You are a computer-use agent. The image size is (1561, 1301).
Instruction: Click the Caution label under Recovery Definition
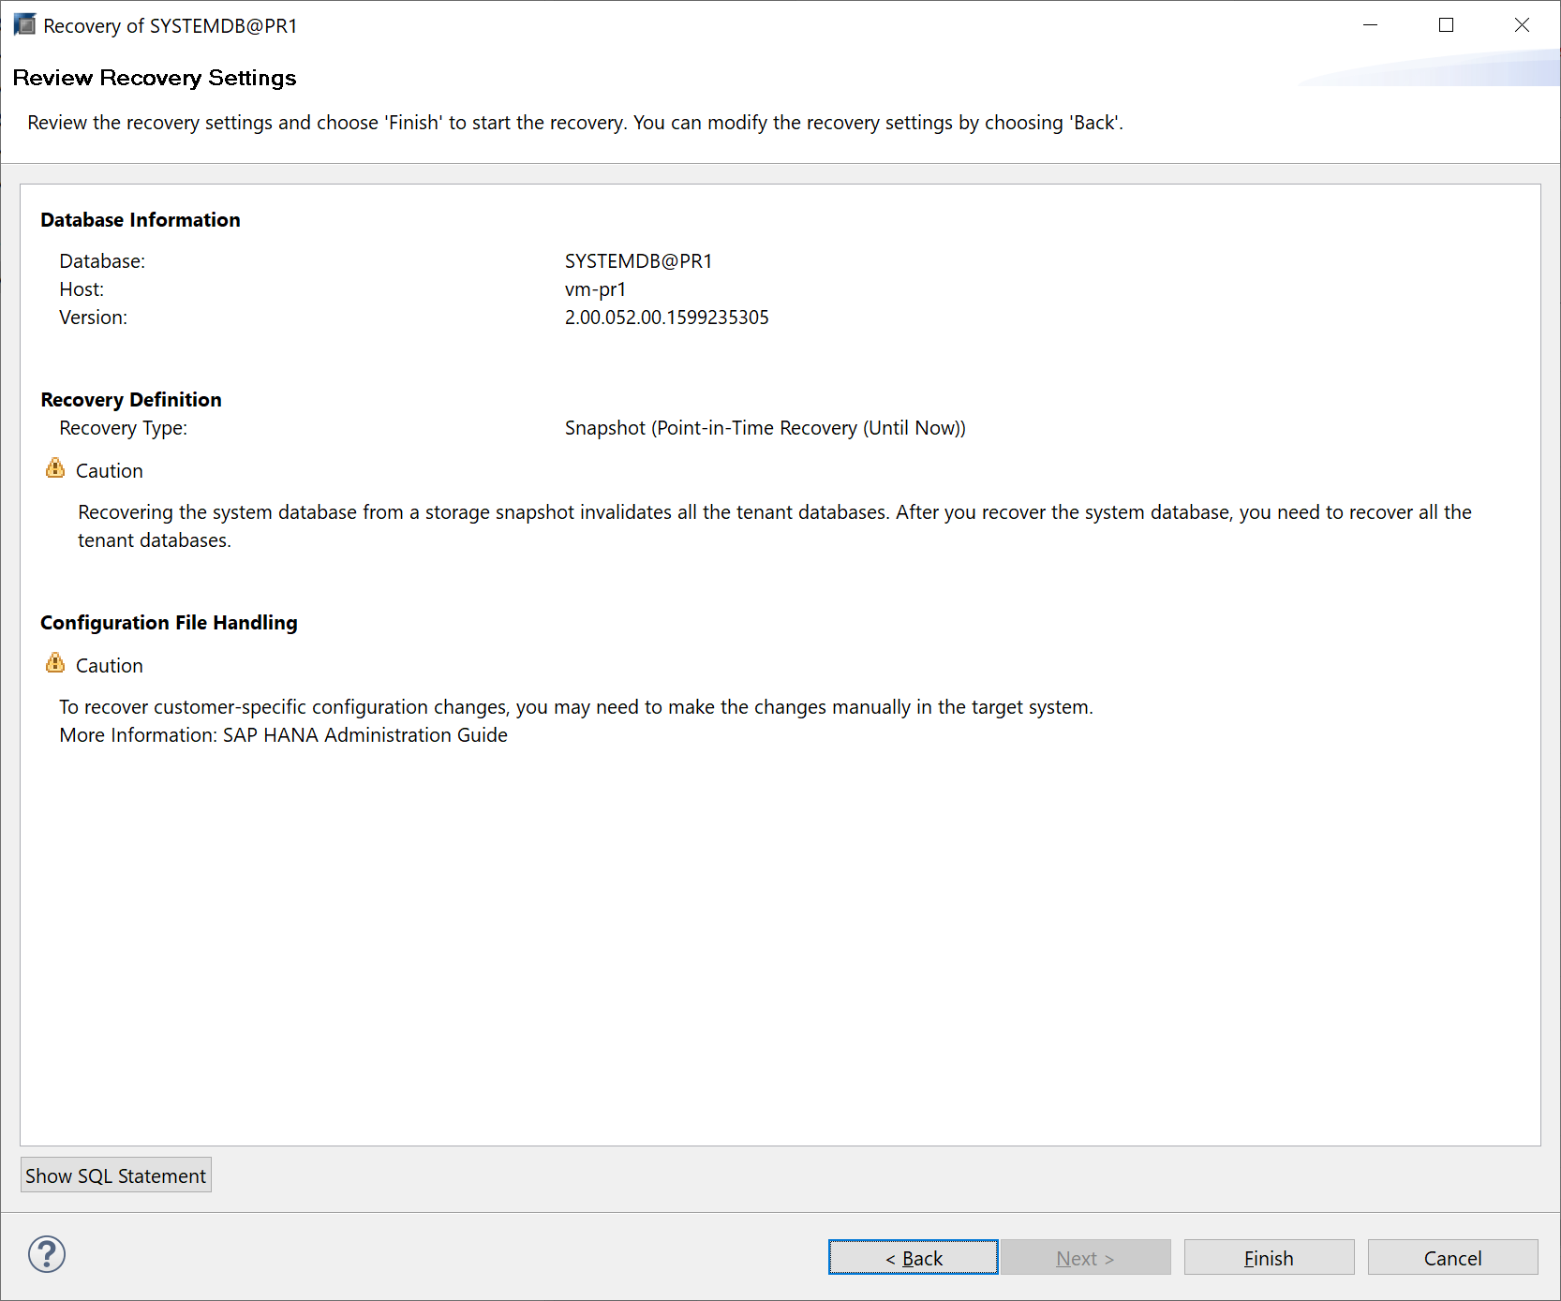[110, 471]
